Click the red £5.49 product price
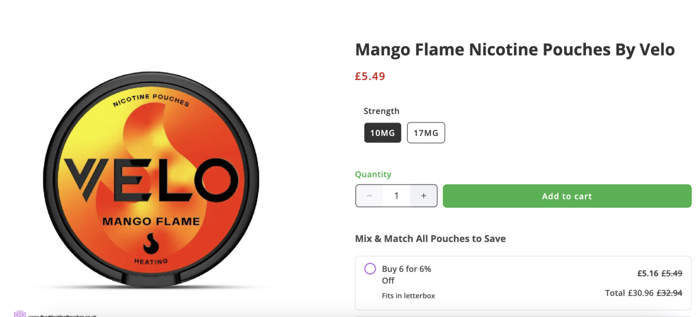 tap(370, 76)
